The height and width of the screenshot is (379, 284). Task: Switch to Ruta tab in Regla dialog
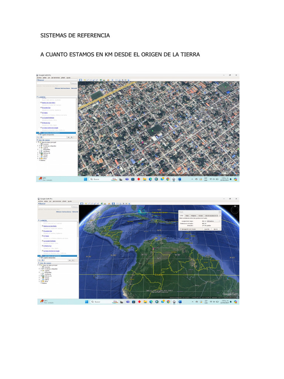pyautogui.click(x=187, y=216)
